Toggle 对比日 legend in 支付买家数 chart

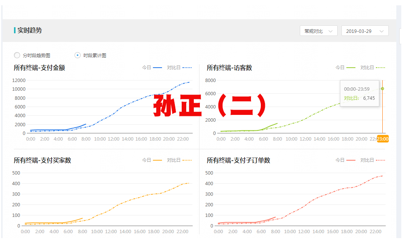(179, 160)
